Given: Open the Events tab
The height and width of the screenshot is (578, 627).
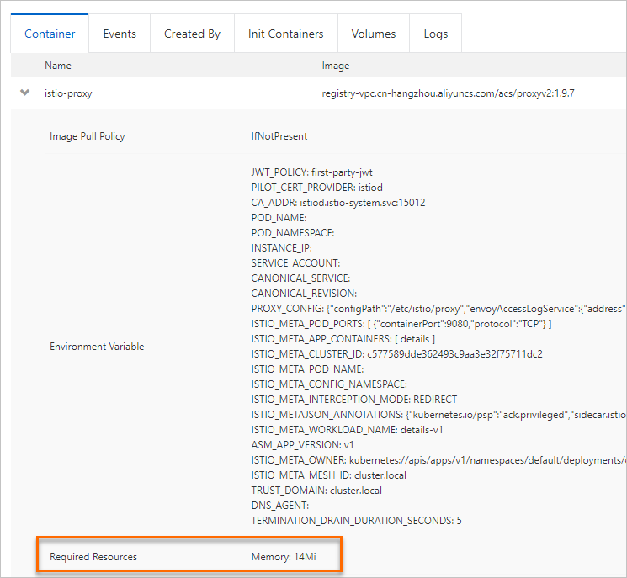Looking at the screenshot, I should point(120,34).
